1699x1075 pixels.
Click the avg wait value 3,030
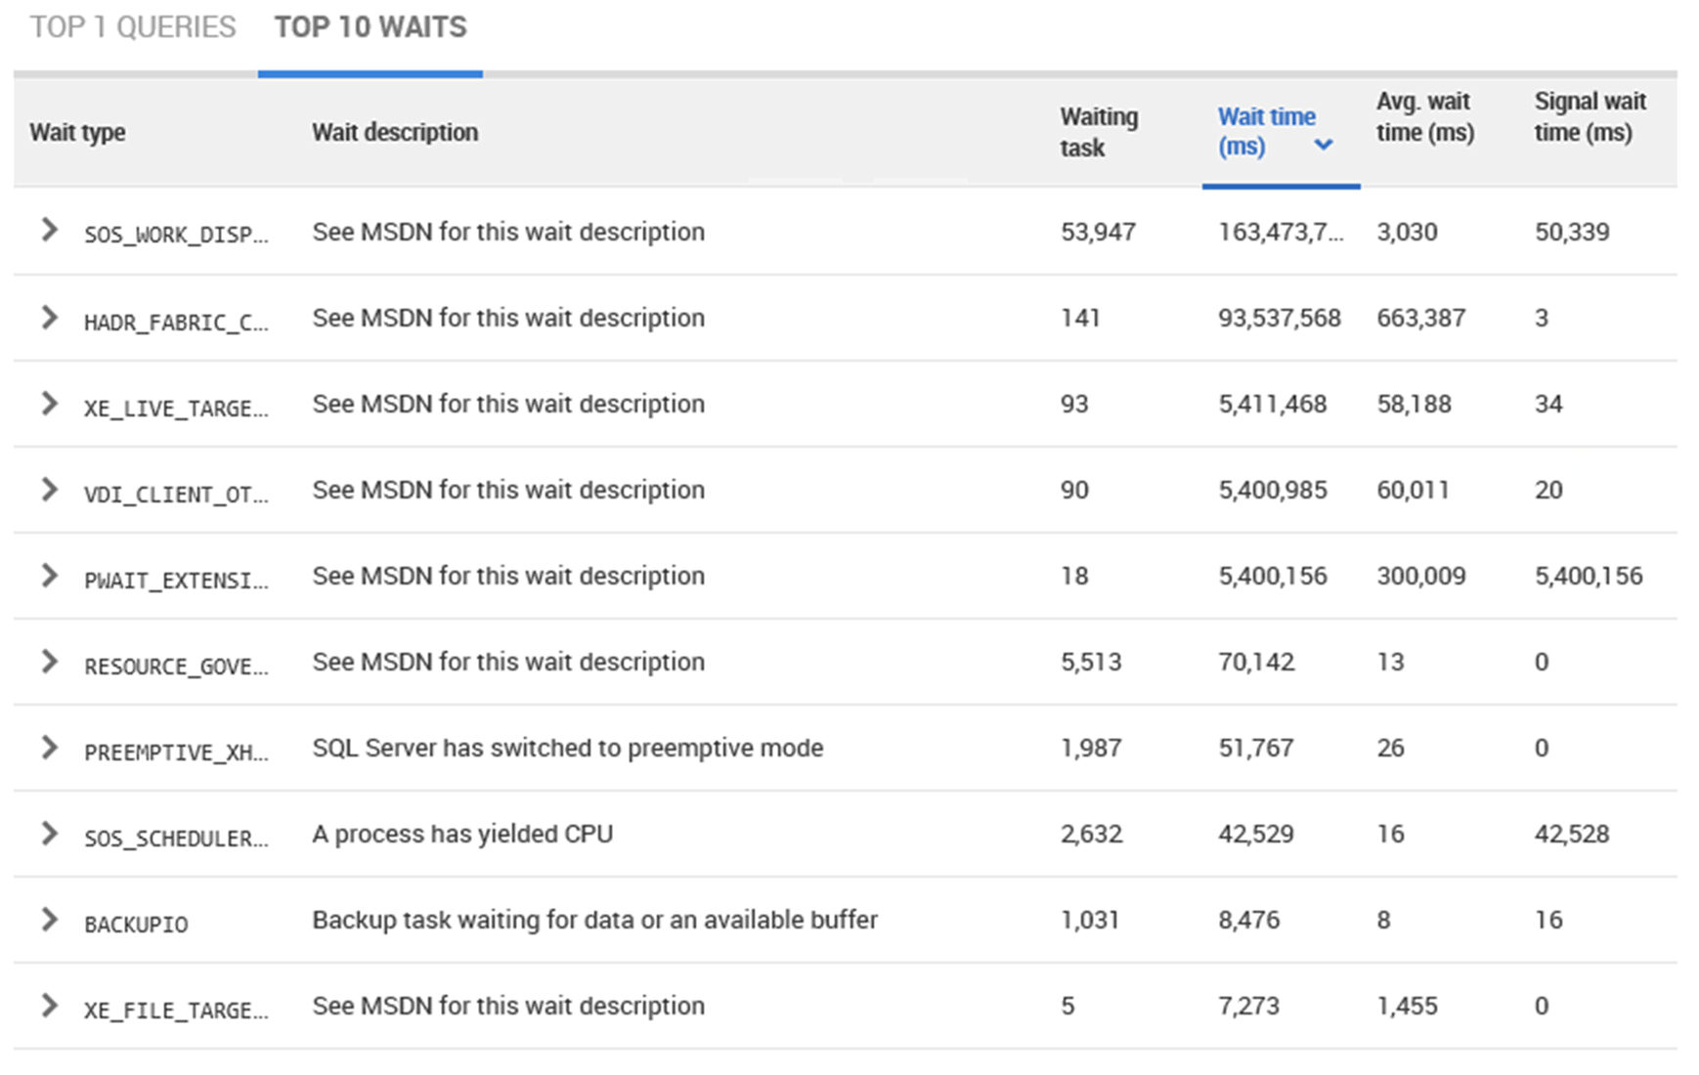(1407, 232)
